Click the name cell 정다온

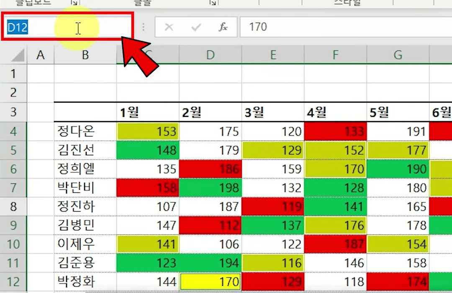[x=85, y=131]
